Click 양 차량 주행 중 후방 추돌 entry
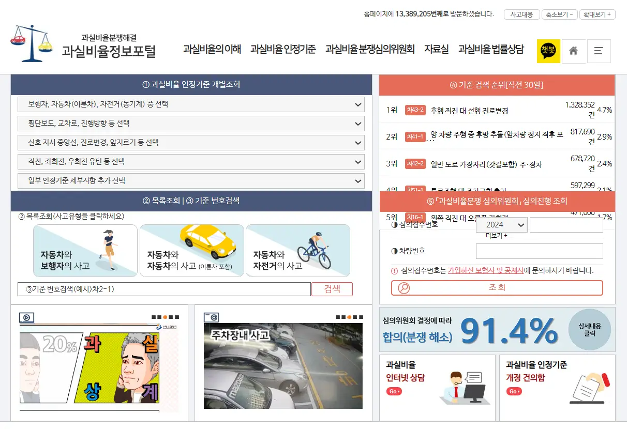This screenshot has height=429, width=627. (x=497, y=134)
